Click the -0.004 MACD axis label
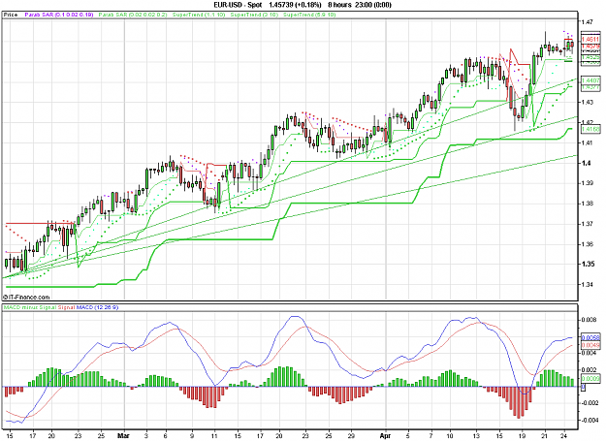Image resolution: width=606 pixels, height=441 pixels. [590, 420]
